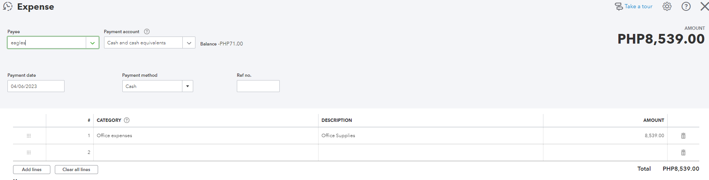
Task: Delete line 1 using trash icon
Action: 683,136
